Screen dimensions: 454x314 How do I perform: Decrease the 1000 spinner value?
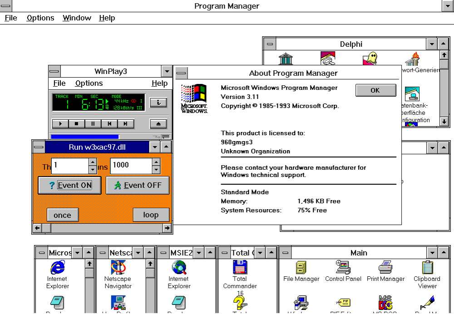(x=156, y=170)
